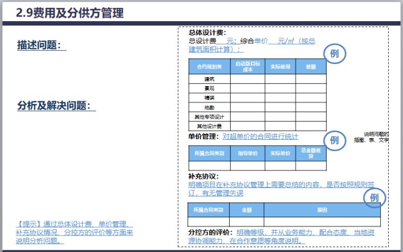Select the slide title 2.9费用及分供方管理

coord(70,13)
